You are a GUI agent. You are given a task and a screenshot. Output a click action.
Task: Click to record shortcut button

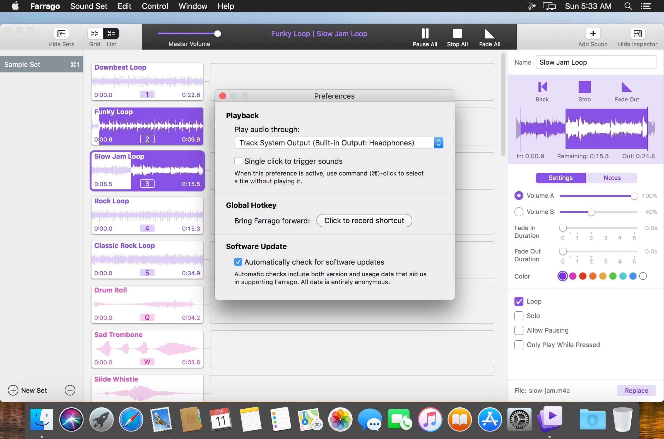point(364,221)
